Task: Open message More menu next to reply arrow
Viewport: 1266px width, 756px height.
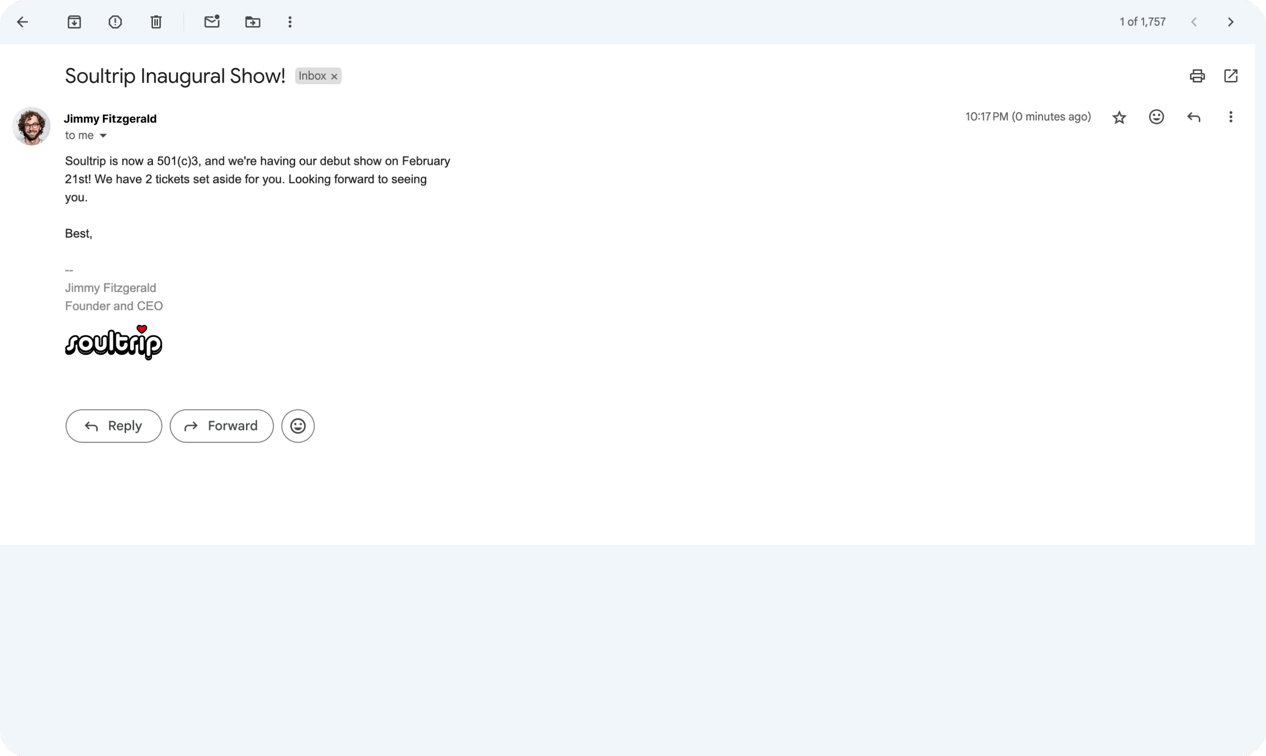Action: tap(1231, 117)
